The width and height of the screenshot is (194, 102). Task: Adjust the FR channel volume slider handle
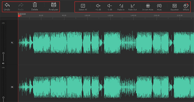[3, 97]
